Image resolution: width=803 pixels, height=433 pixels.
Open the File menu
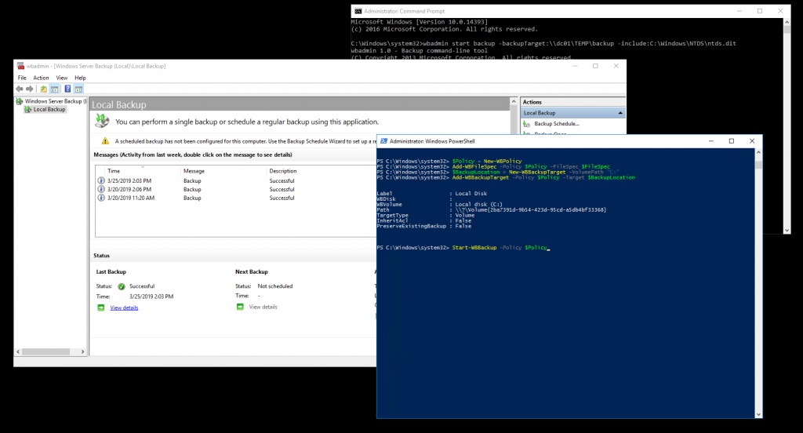pos(22,78)
